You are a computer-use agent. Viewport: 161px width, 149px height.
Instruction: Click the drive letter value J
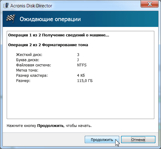(x=78, y=60)
